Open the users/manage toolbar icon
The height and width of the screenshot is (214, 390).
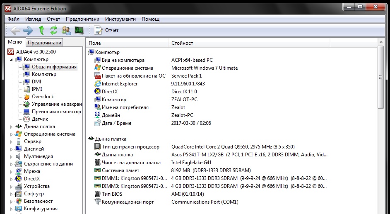click(x=66, y=30)
